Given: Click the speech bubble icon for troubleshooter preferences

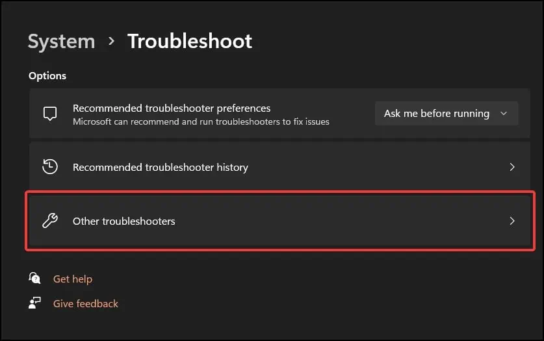Looking at the screenshot, I should 50,114.
